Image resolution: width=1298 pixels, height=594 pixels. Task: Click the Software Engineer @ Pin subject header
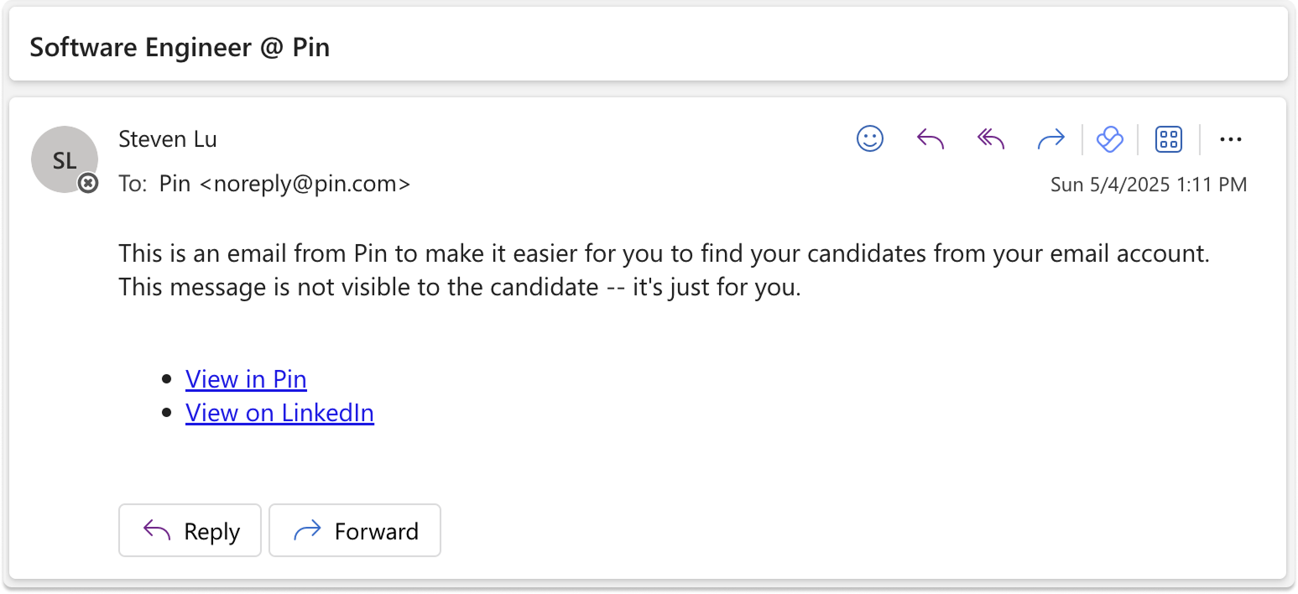coord(180,47)
